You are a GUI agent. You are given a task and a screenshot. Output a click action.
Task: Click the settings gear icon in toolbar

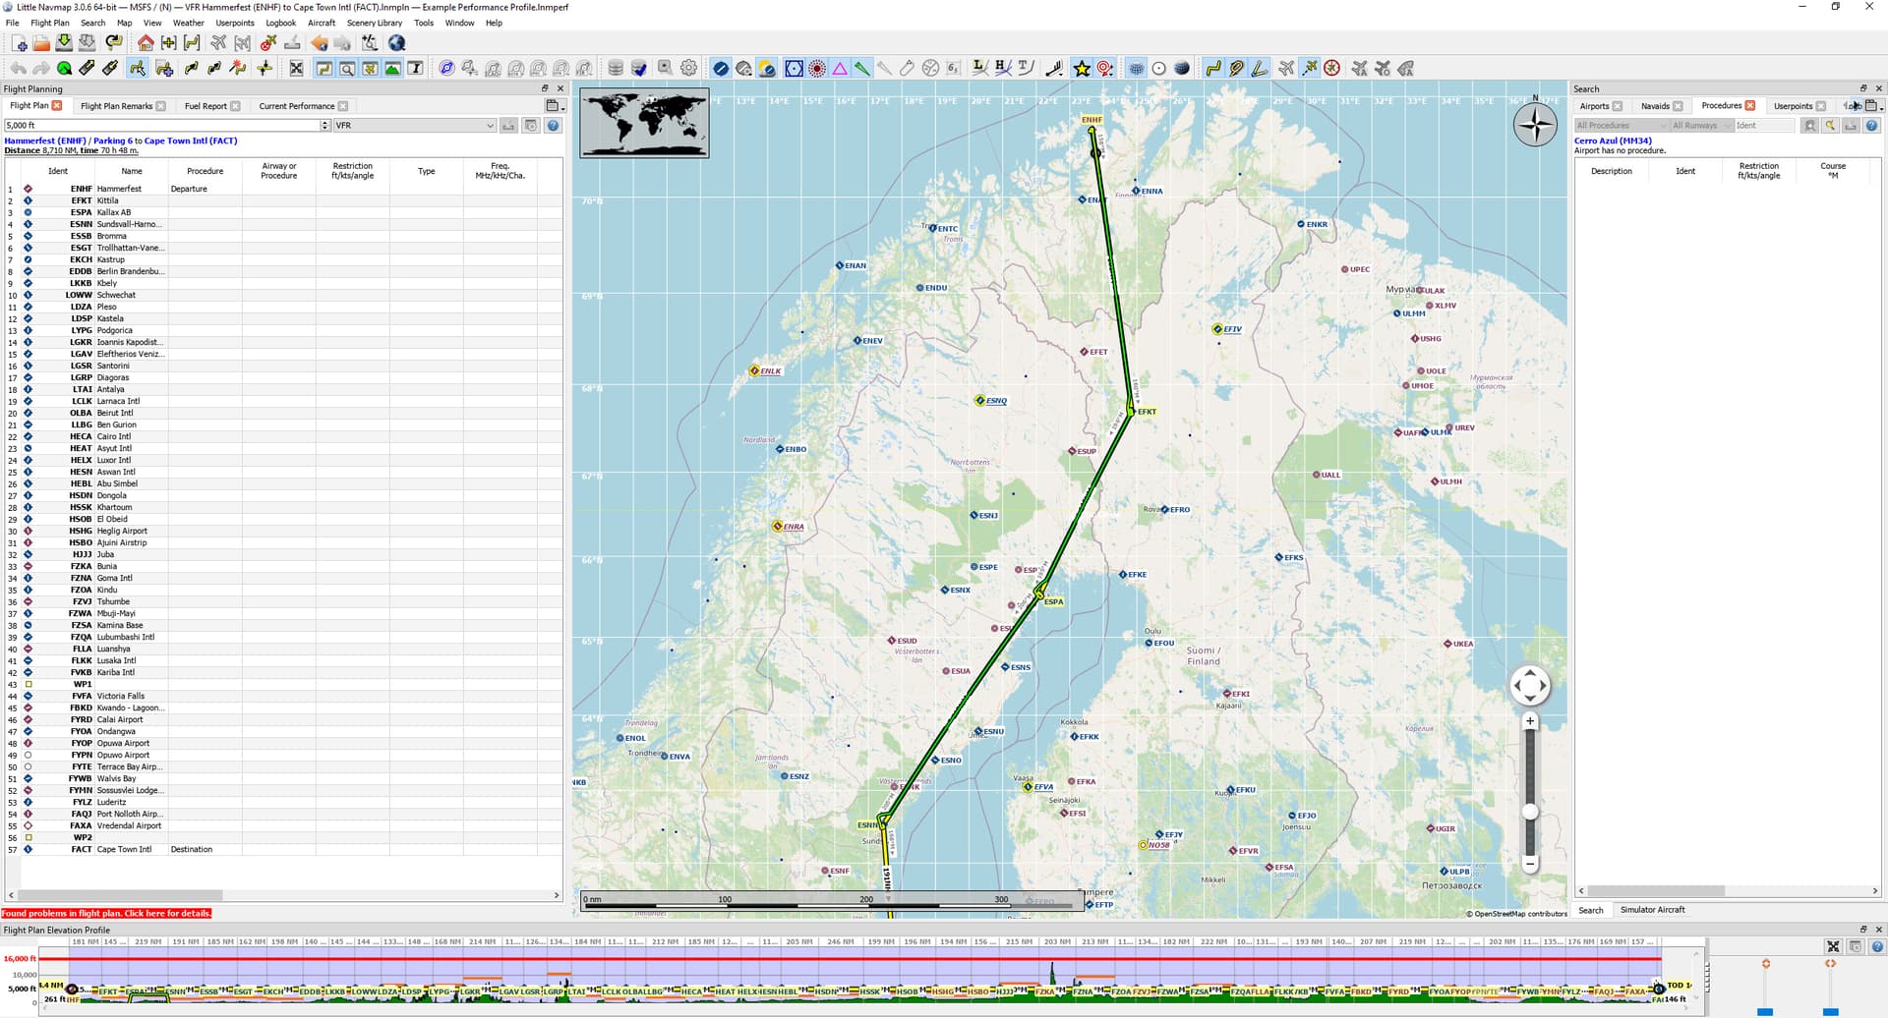pos(688,69)
